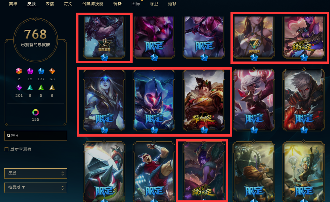This screenshot has width=330, height=202.
Task: Click the blue gem icon showing 137
Action: pos(41,71)
